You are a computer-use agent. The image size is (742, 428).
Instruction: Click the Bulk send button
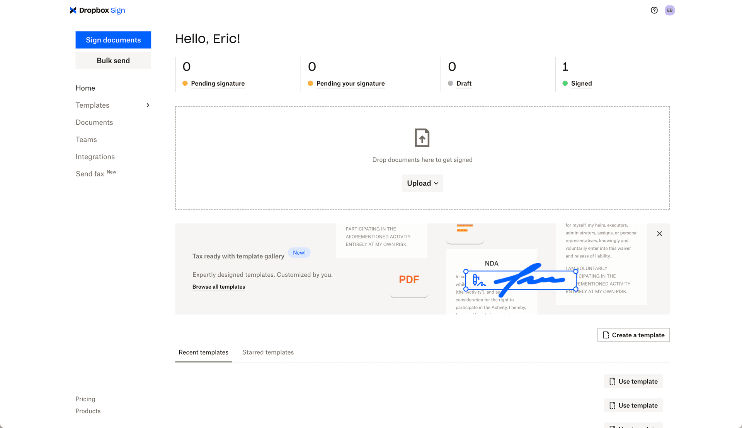pos(113,61)
